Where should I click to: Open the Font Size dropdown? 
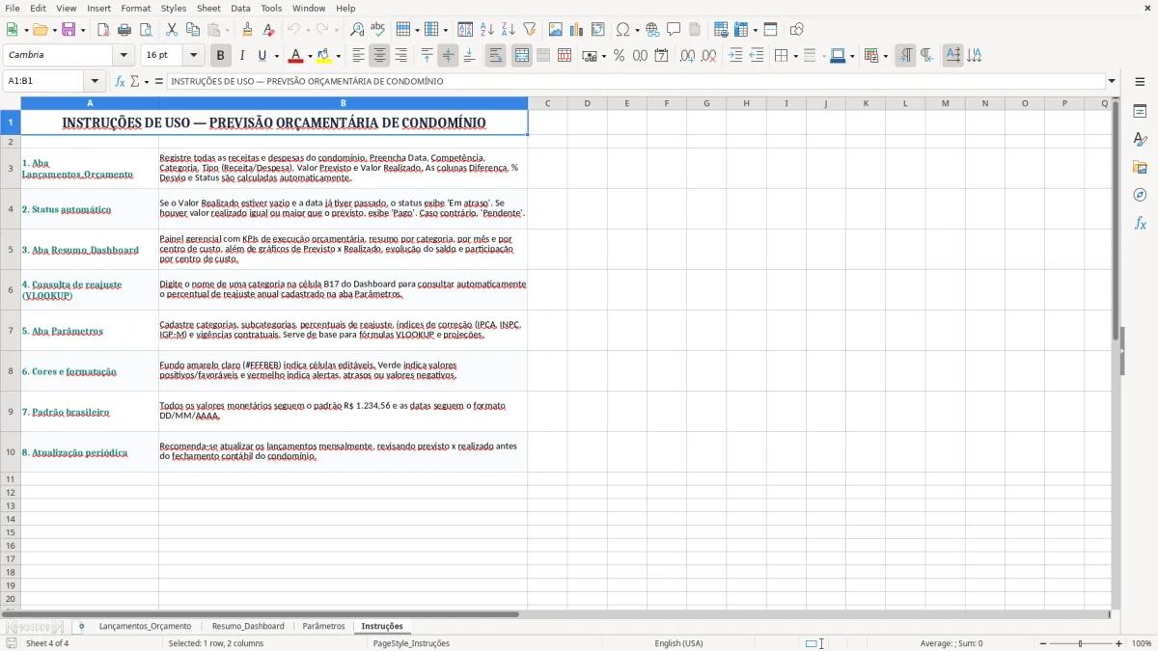pyautogui.click(x=193, y=56)
